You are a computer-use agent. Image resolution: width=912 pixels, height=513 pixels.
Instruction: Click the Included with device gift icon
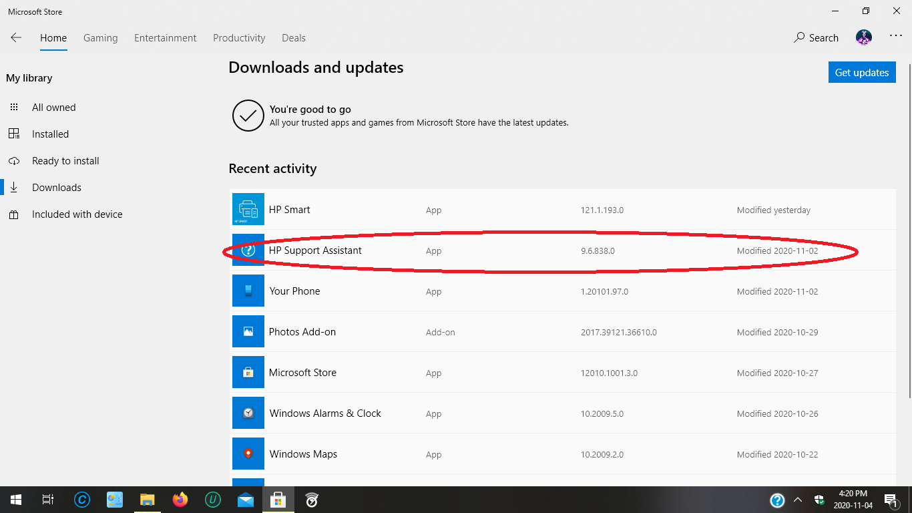click(x=14, y=214)
